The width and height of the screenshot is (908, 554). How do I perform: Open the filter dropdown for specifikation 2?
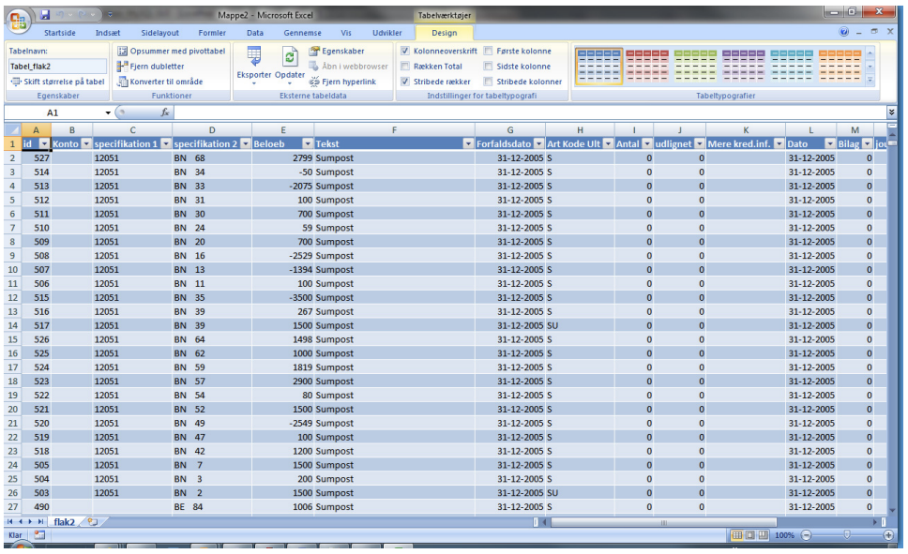click(245, 143)
